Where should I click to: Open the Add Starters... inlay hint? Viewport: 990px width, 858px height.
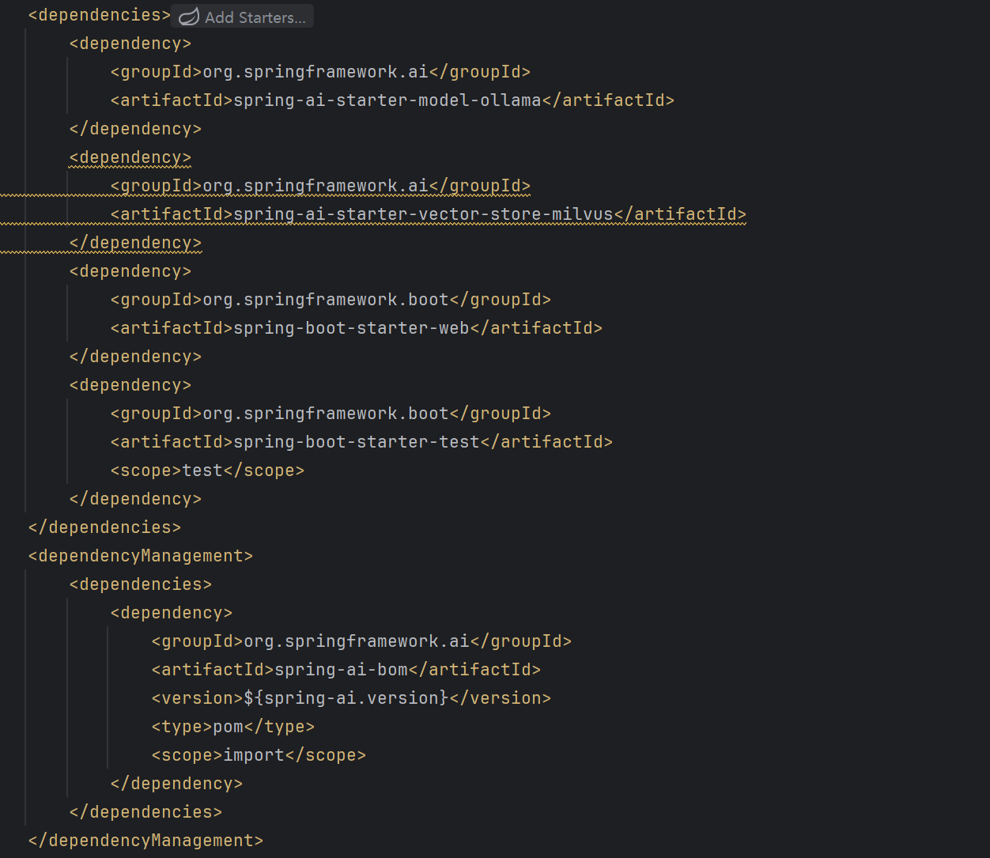click(x=243, y=17)
